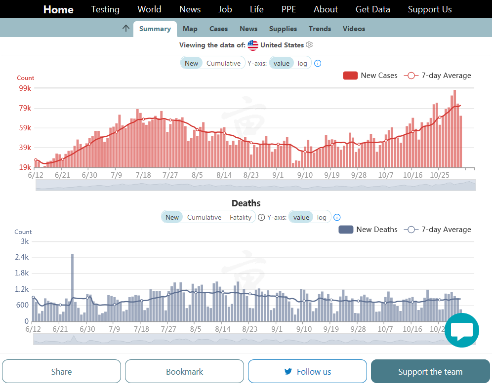Switch cases chart to Cumulative
Screen dimensions: 492x389
coord(223,63)
